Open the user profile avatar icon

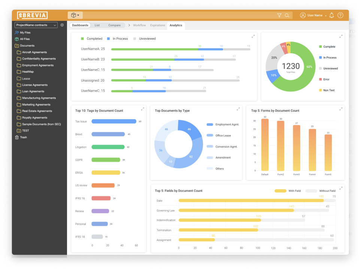[303, 15]
